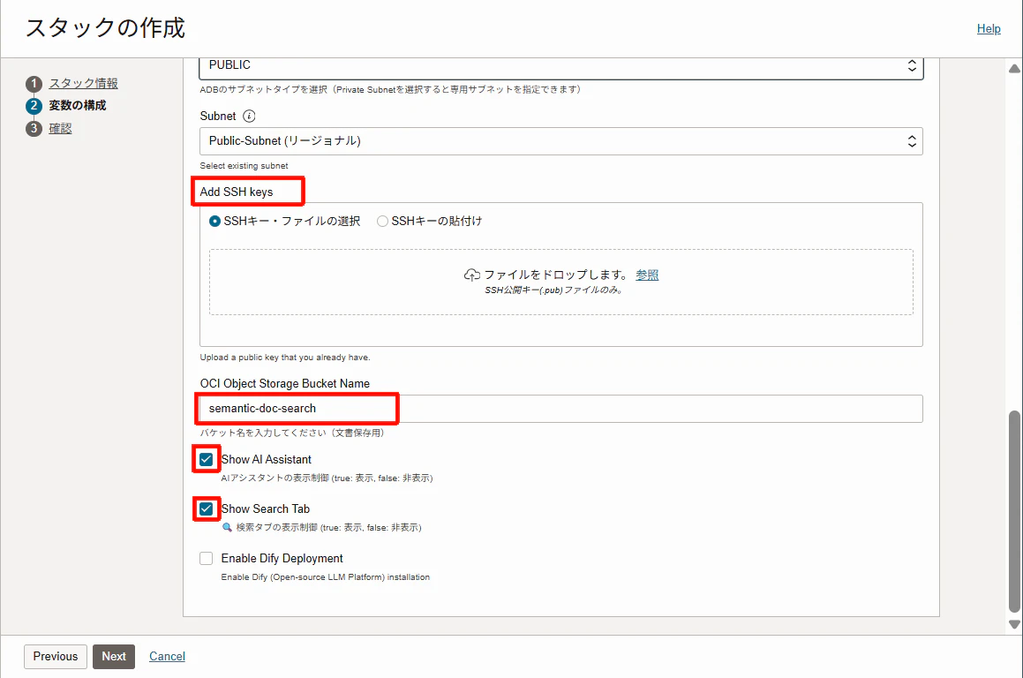1023x678 pixels.
Task: Click 'Upload a public key that you already have.' text
Action: click(285, 358)
